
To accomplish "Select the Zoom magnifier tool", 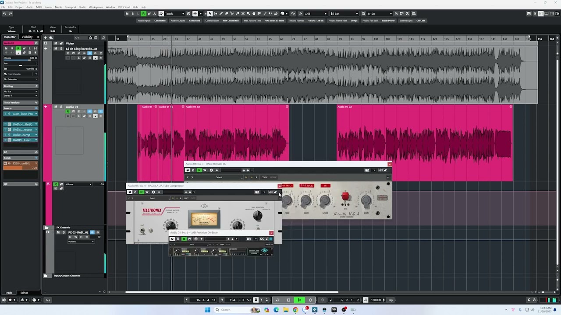I will 249,14.
